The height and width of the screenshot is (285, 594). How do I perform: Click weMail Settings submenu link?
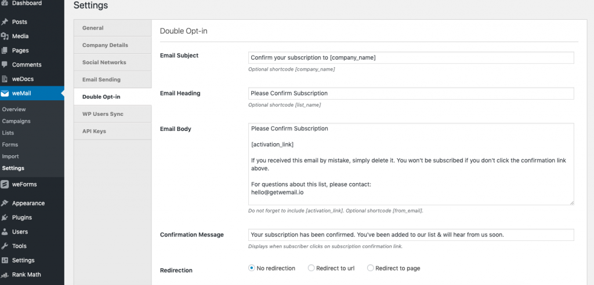(x=13, y=168)
